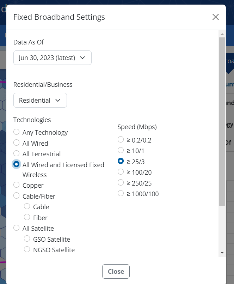Expand the Residential/Business dropdown

tap(40, 101)
